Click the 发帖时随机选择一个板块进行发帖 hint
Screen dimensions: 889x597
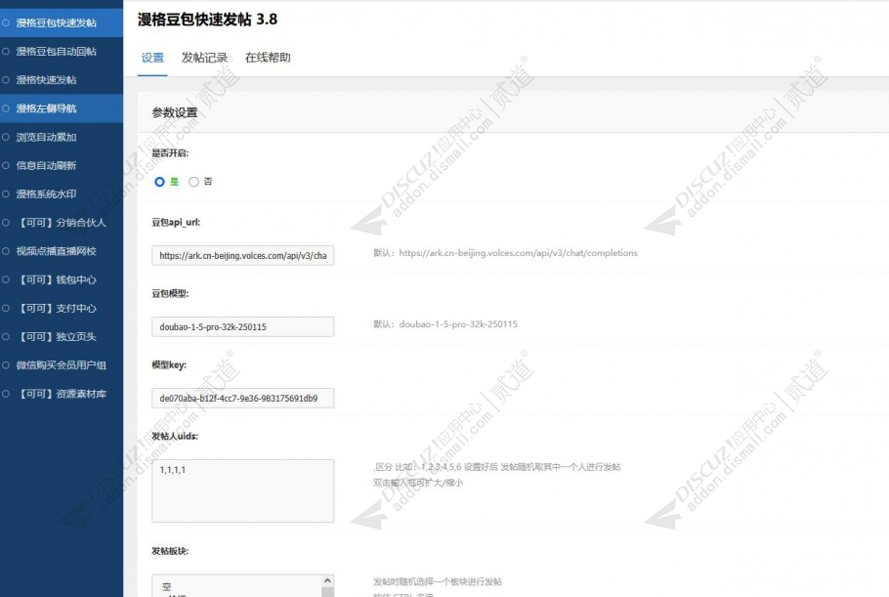pyautogui.click(x=437, y=581)
